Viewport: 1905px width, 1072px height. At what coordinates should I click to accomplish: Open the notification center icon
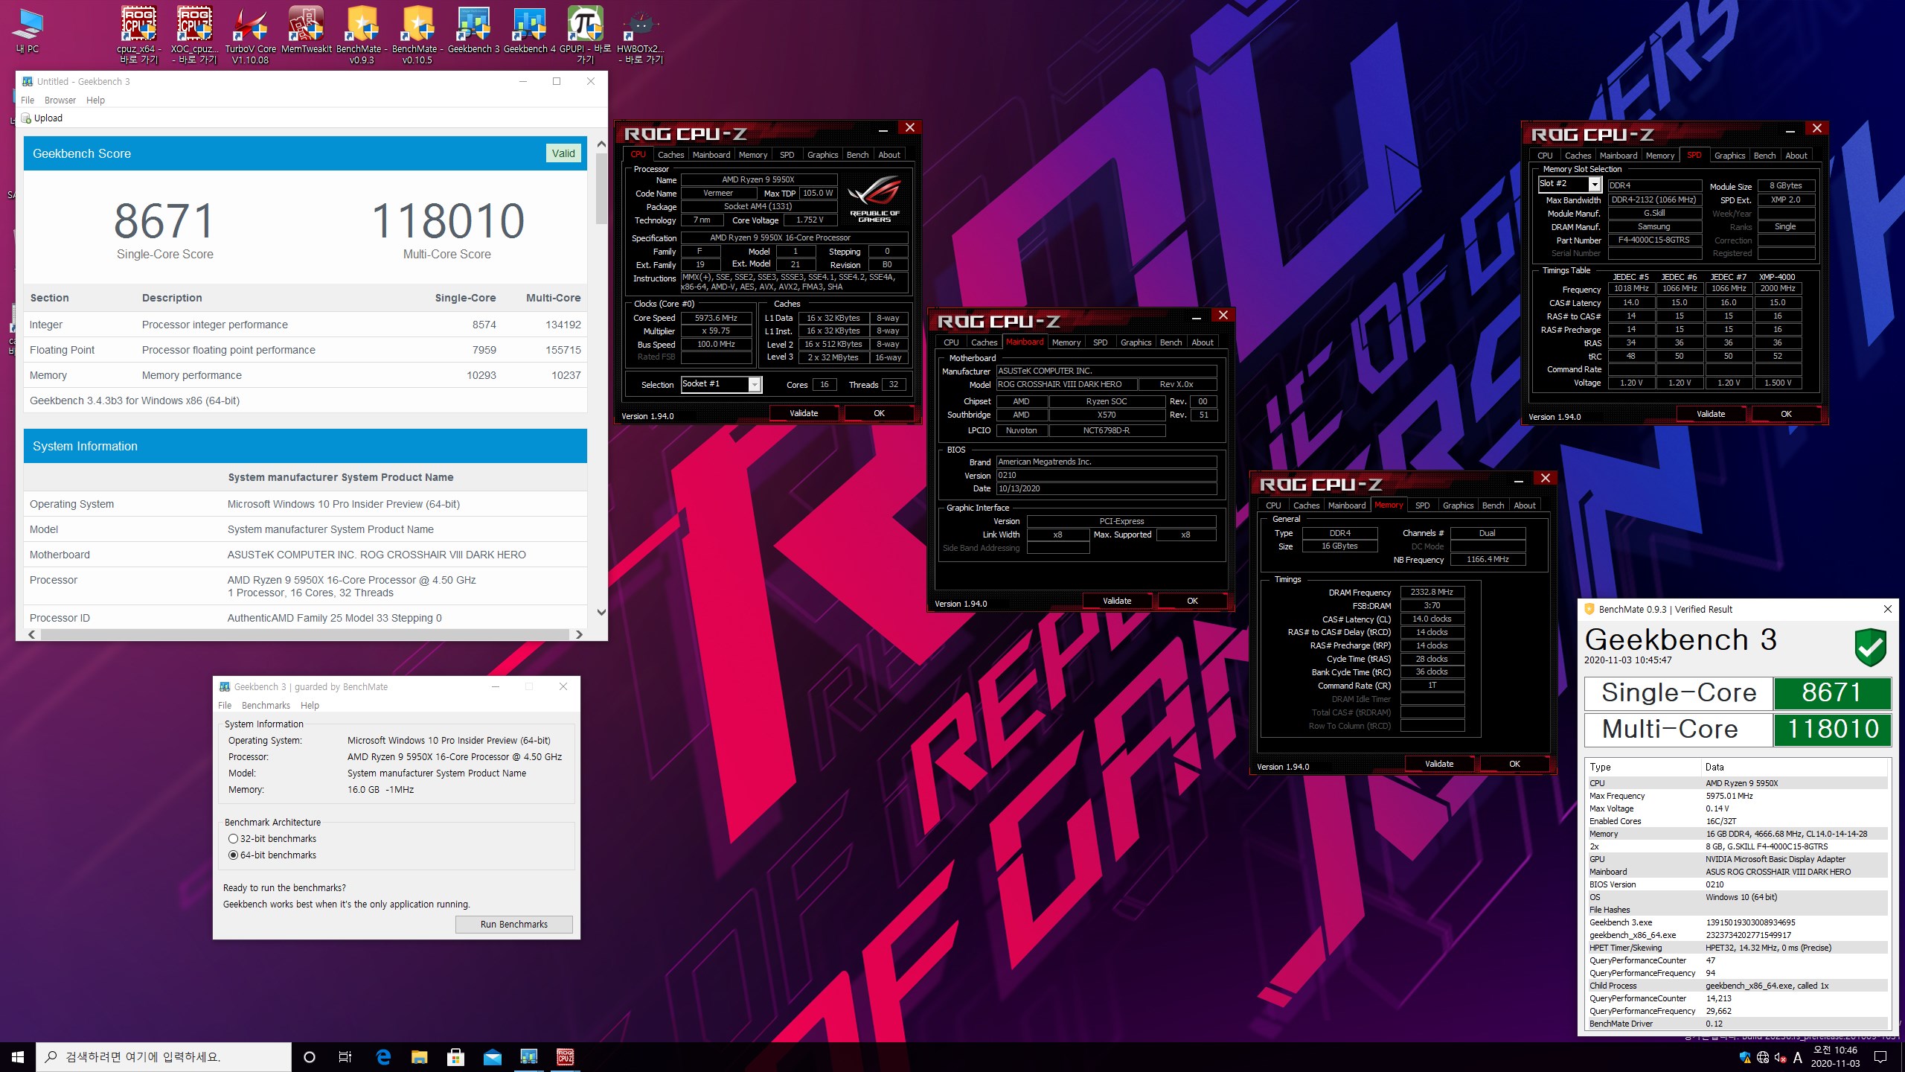[1880, 1057]
